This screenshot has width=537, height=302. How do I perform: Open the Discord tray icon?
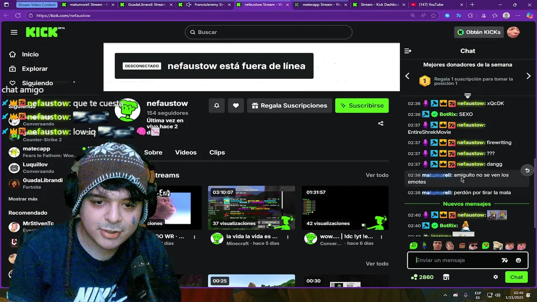456,295
